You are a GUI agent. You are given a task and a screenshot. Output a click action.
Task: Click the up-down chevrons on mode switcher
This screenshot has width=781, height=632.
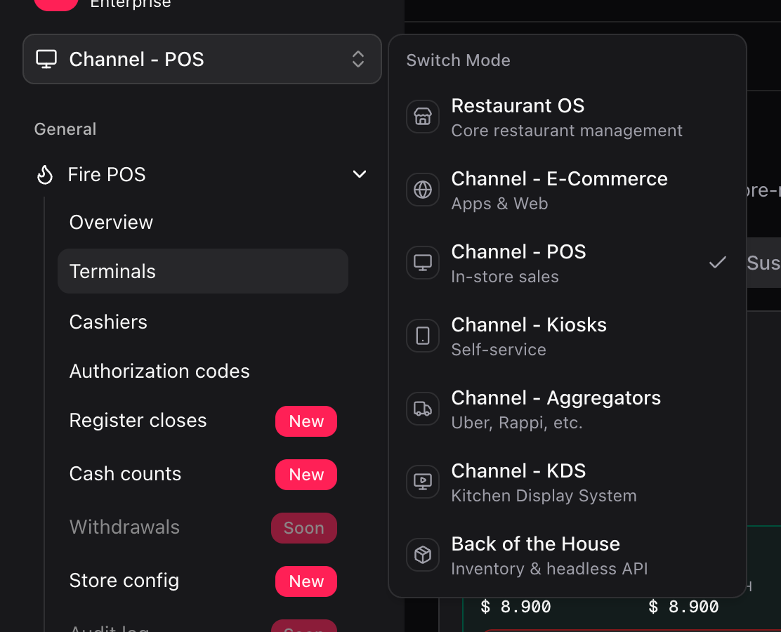click(x=358, y=59)
